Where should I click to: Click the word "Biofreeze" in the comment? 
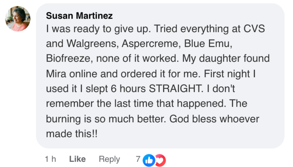[70, 59]
